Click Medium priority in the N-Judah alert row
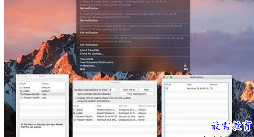This screenshot has height=137, width=254. (46, 91)
